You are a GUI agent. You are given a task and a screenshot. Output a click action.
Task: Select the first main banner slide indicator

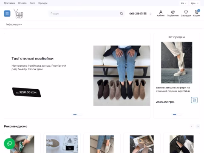(x=75, y=114)
